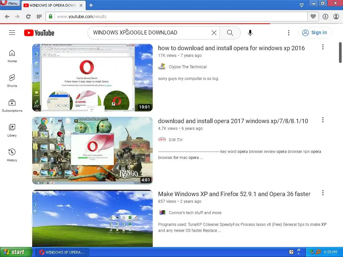Open options menu for opera 2017 video
The image size is (343, 257).
pos(323,120)
